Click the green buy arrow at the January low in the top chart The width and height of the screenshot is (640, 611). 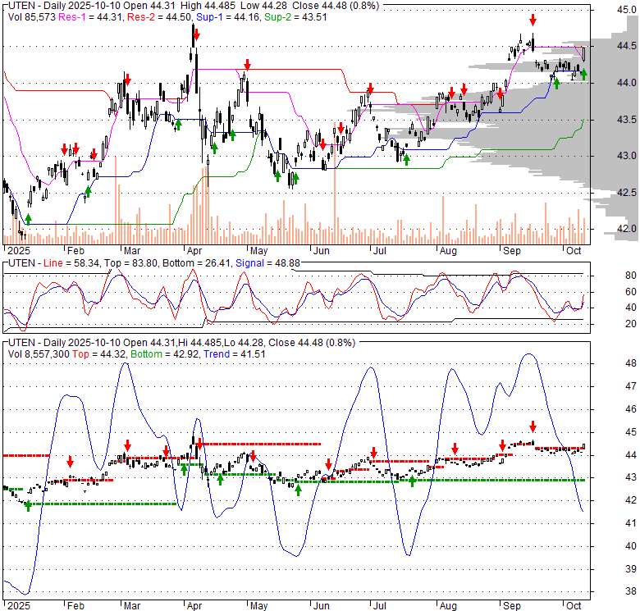coord(28,219)
